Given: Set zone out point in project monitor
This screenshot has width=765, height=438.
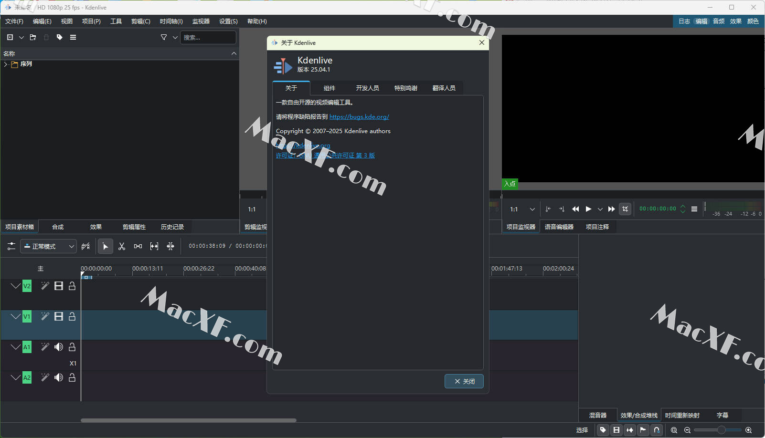Looking at the screenshot, I should click(562, 209).
